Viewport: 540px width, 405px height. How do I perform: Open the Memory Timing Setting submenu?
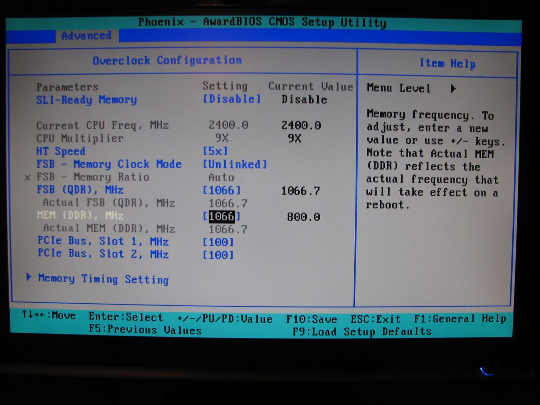103,279
